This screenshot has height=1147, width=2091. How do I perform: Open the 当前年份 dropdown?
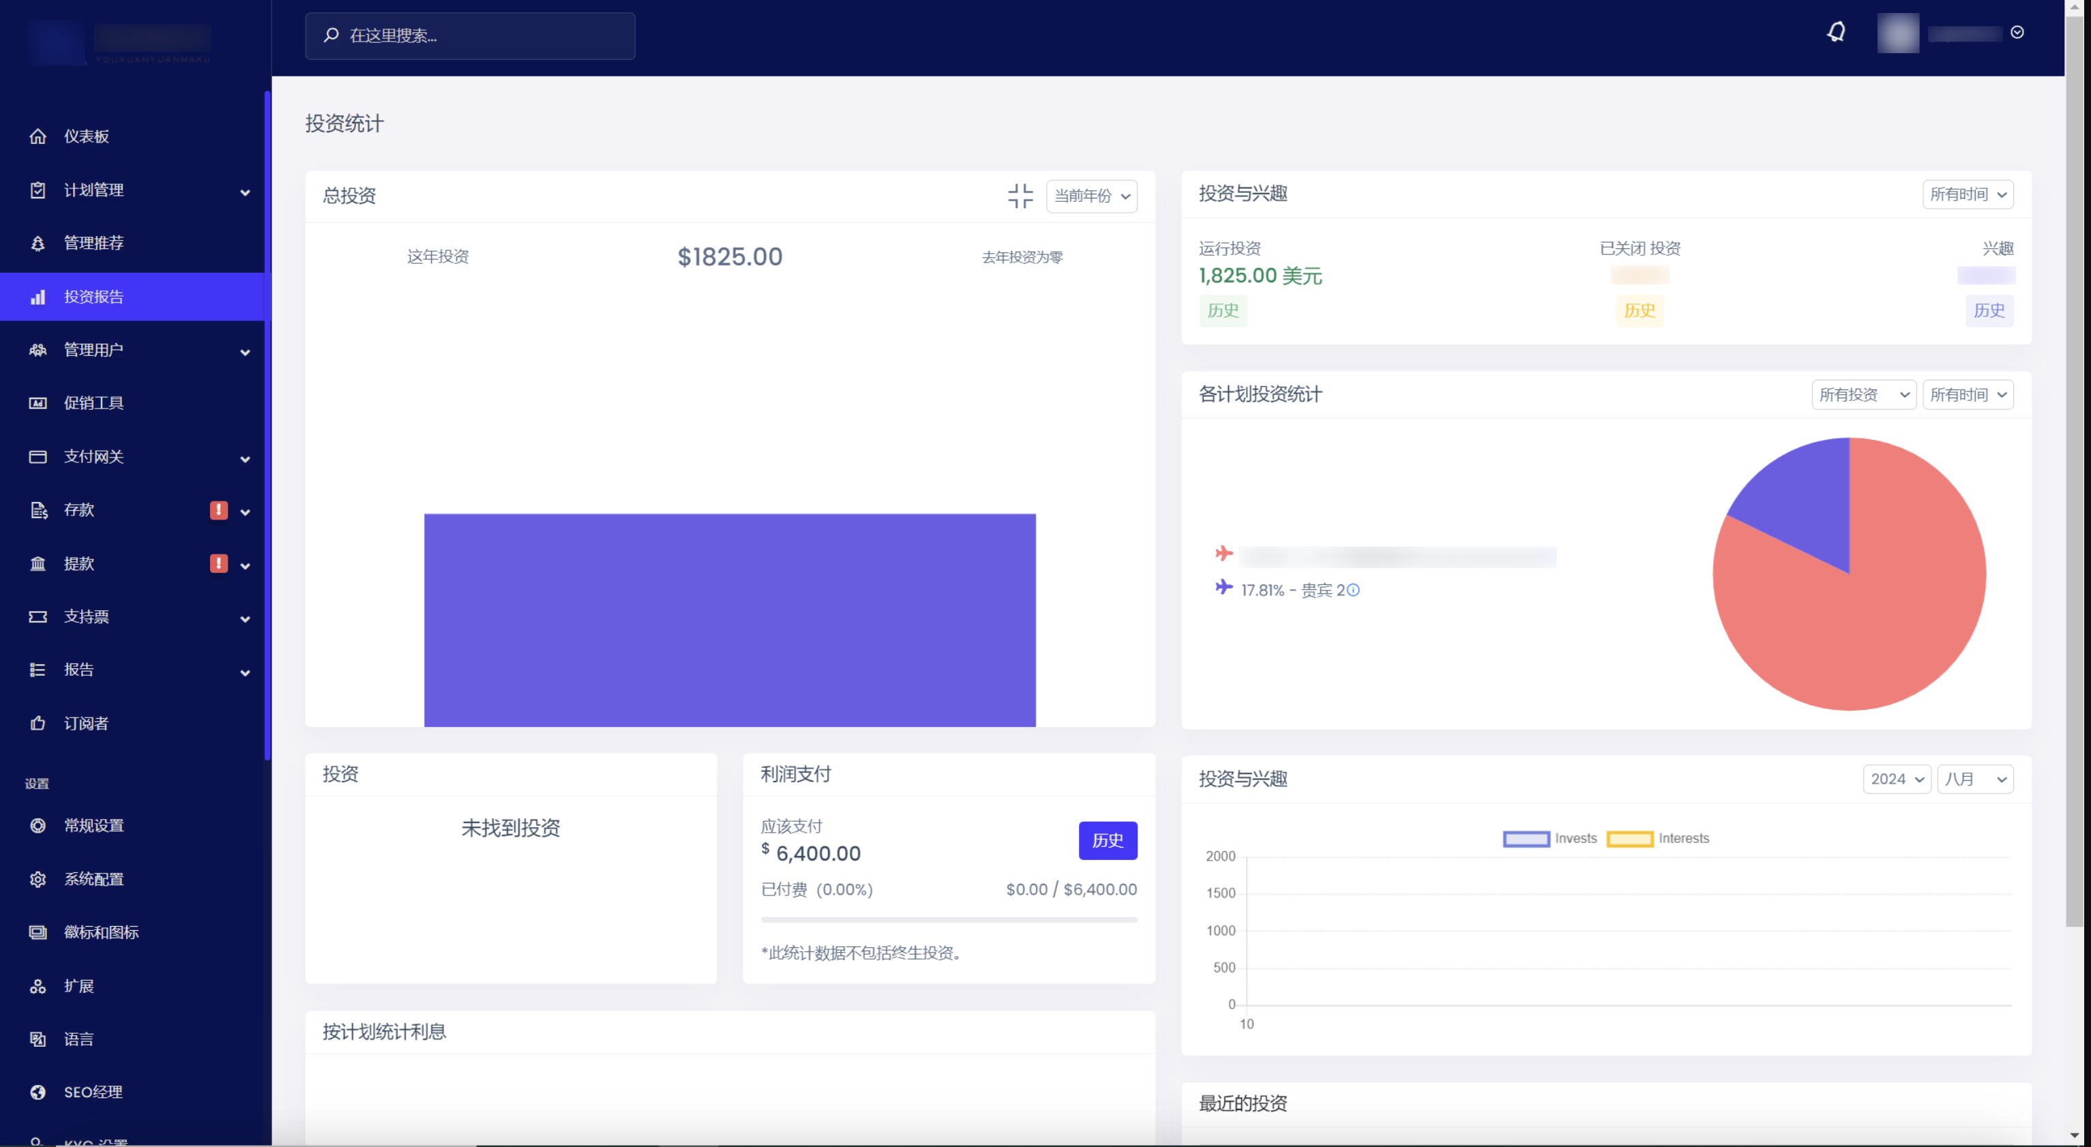pos(1091,196)
